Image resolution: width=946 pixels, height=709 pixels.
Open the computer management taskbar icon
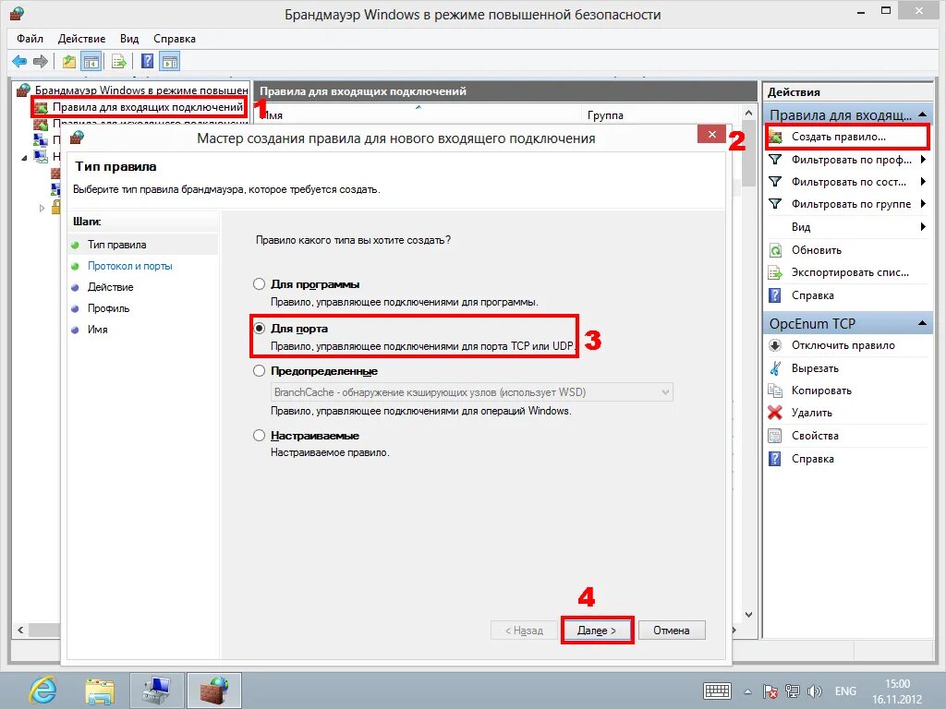point(157,691)
